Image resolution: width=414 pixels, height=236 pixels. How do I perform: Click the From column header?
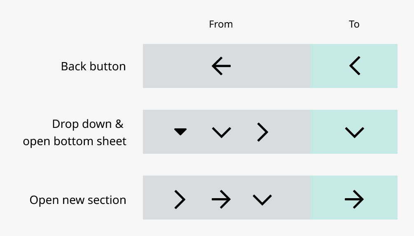[x=221, y=24]
